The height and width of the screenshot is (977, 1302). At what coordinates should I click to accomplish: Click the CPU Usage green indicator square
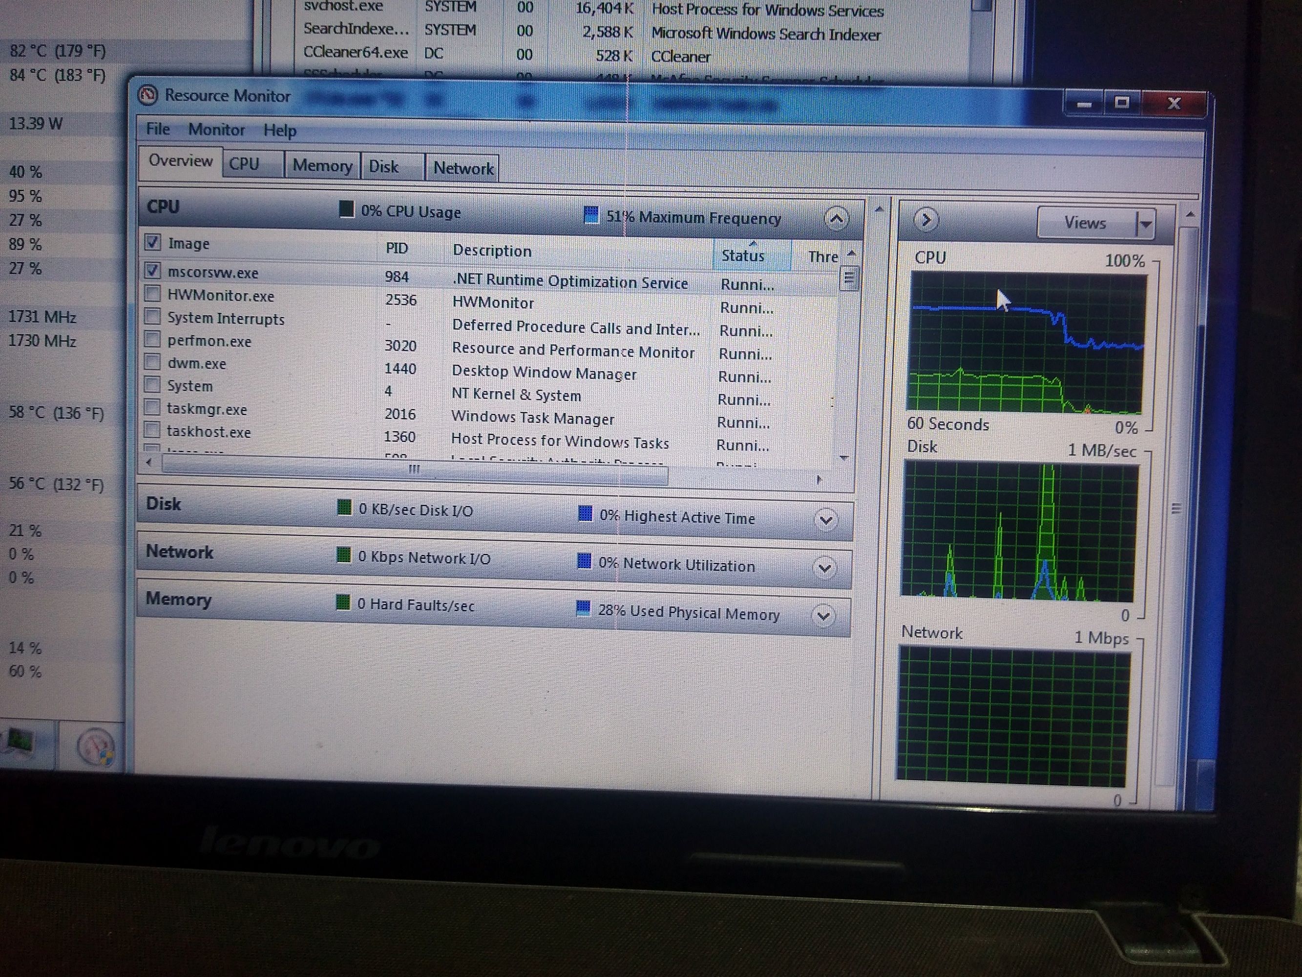coord(347,210)
